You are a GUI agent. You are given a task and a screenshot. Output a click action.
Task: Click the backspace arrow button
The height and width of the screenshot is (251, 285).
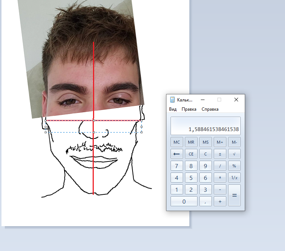coord(177,154)
